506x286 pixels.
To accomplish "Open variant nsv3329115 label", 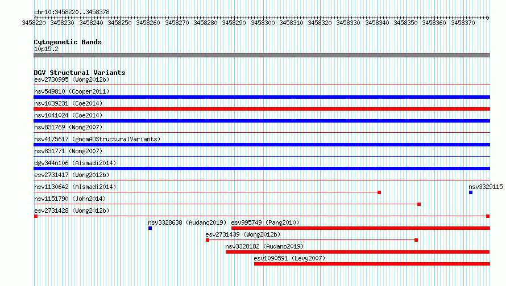I will 486,187.
